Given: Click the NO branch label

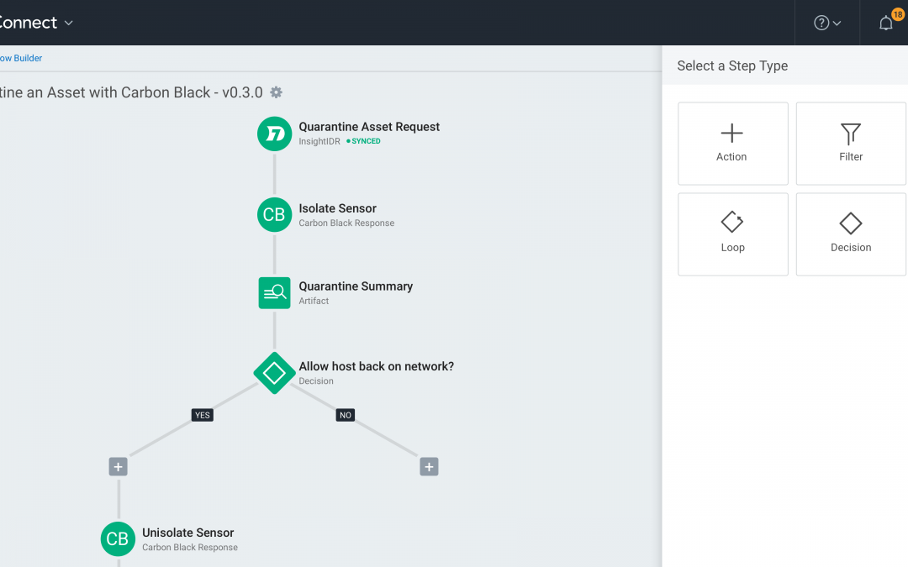Looking at the screenshot, I should (x=346, y=415).
